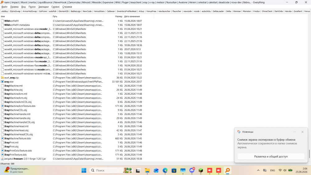Select the wow64_microsoft-windows-alacencoder file row

[x=77, y=29]
